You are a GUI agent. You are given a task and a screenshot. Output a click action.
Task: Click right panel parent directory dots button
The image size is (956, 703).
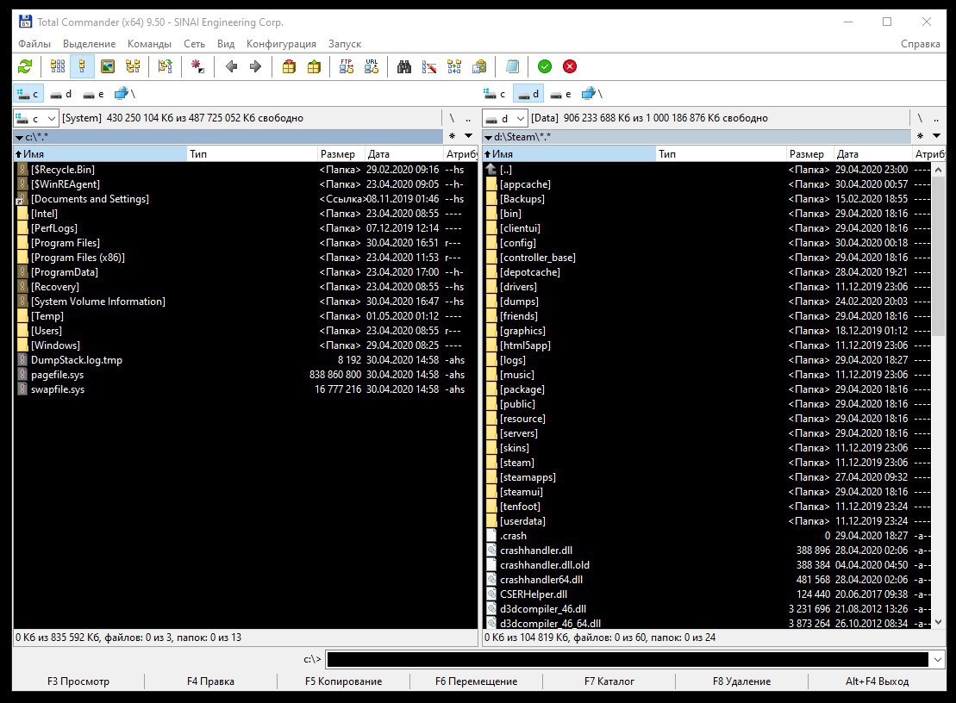936,118
